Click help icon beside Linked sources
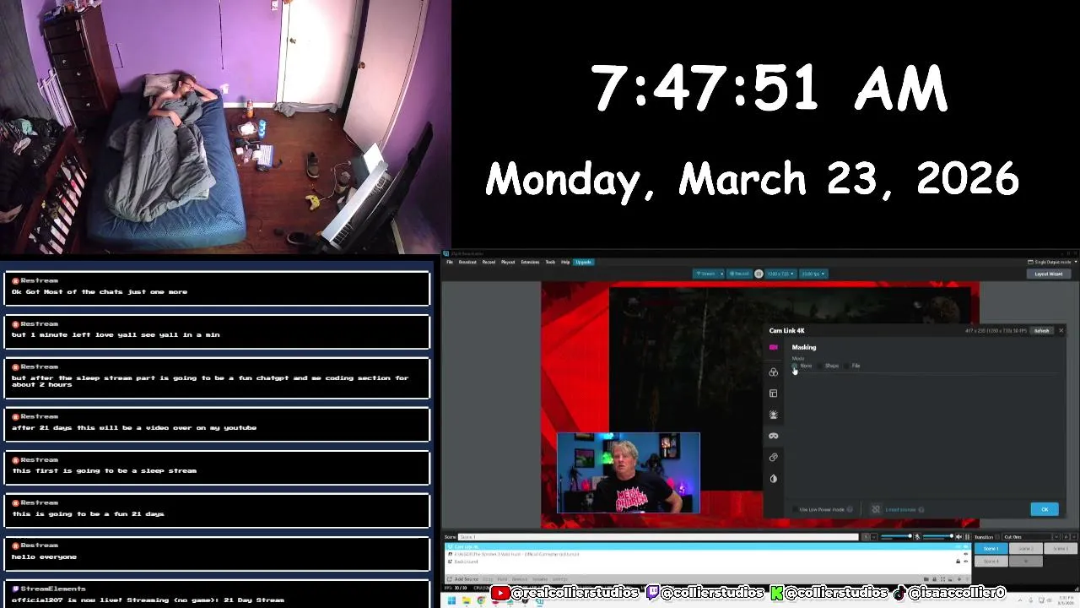The height and width of the screenshot is (608, 1080). click(921, 509)
